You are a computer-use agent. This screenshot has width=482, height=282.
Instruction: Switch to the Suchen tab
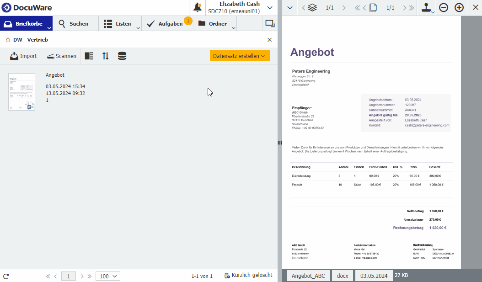(x=73, y=24)
